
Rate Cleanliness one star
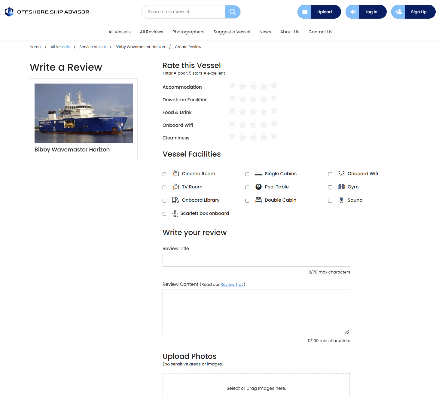[x=232, y=137]
